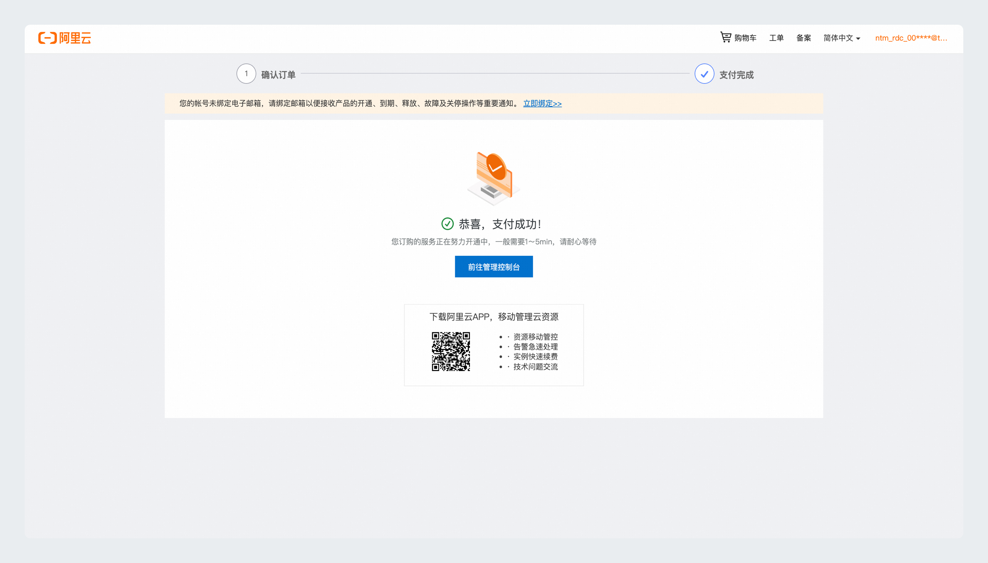Image resolution: width=988 pixels, height=563 pixels.
Task: Open 工单 in the header
Action: click(x=776, y=38)
